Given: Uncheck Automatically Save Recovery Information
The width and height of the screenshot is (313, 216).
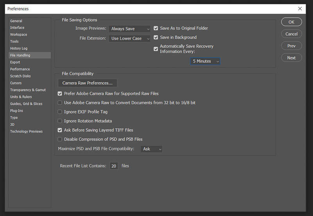Looking at the screenshot, I should point(156,49).
